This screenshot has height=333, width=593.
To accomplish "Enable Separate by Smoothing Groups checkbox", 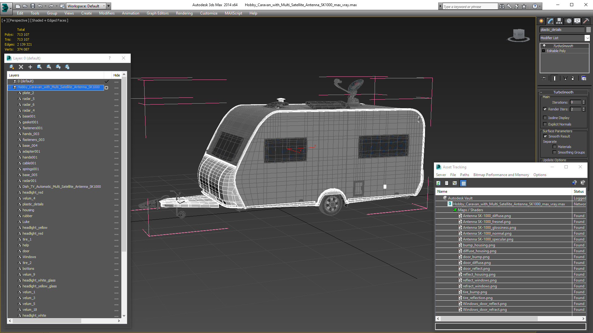I will [555, 152].
